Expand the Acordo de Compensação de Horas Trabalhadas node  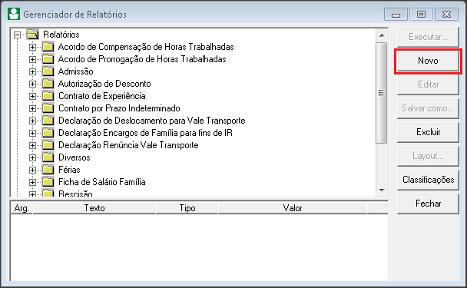coord(32,47)
